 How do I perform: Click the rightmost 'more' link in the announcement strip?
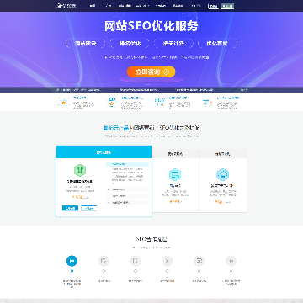tap(243, 90)
